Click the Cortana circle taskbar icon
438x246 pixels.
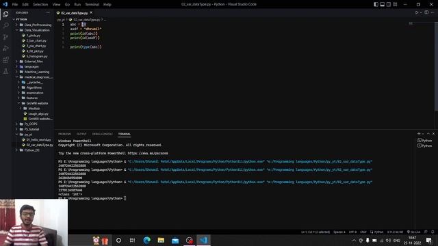click(x=118, y=240)
